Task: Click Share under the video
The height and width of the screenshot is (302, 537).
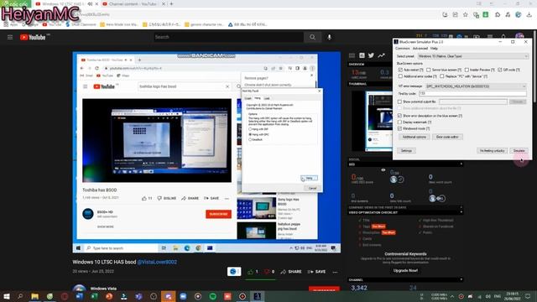Action: [291, 272]
